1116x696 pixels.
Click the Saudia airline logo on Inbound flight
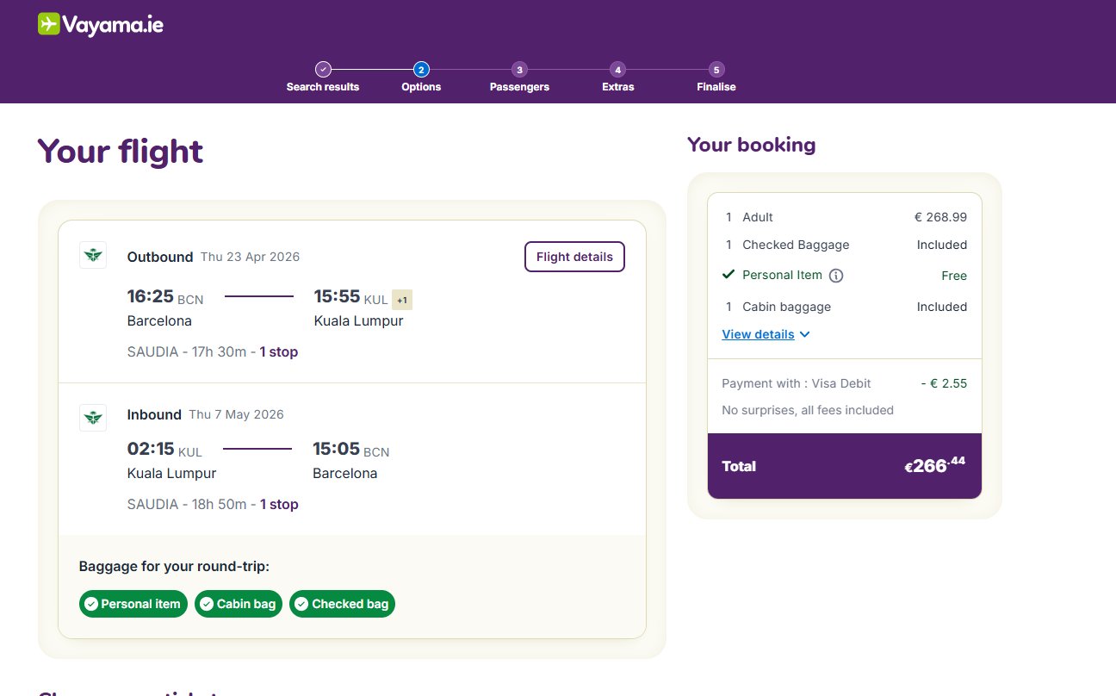pos(93,418)
